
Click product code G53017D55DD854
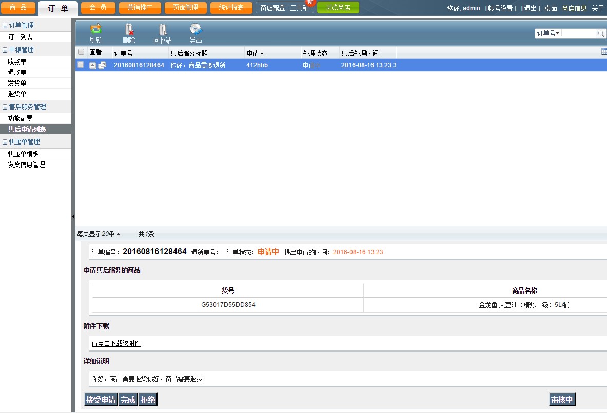pos(228,305)
